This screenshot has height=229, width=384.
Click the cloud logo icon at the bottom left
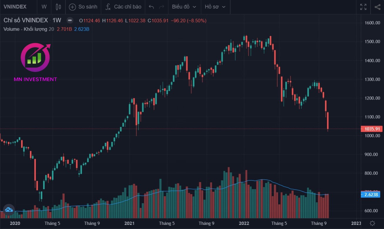9,209
